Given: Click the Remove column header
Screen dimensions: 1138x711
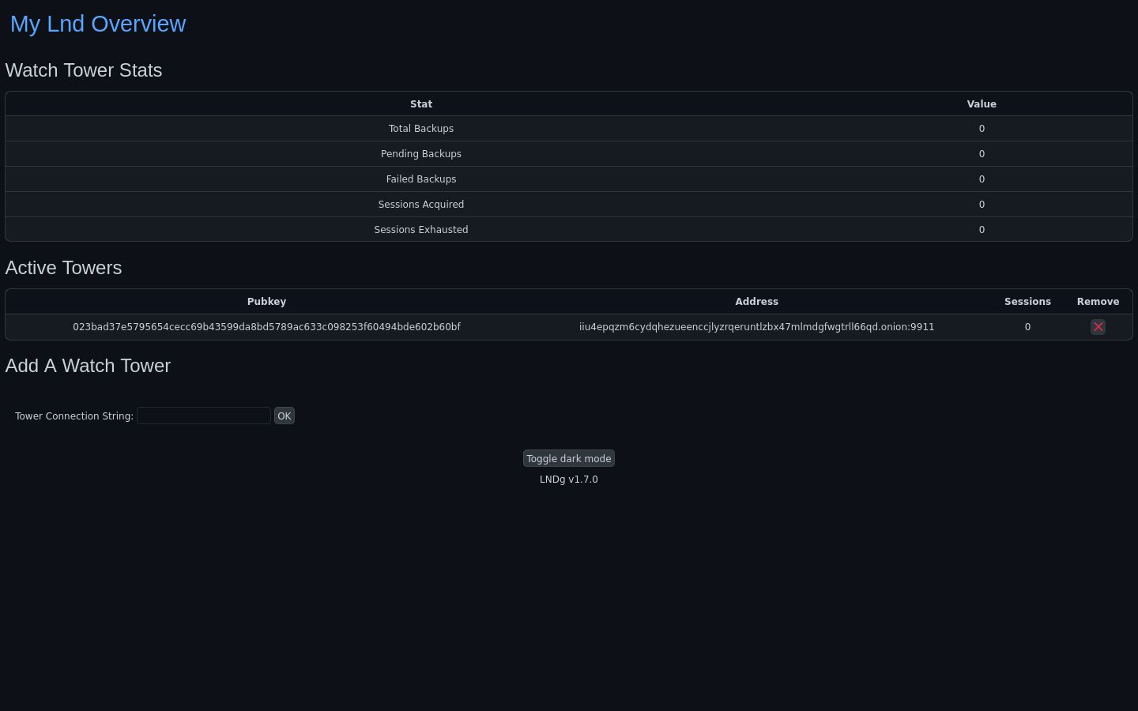Looking at the screenshot, I should pos(1098,302).
